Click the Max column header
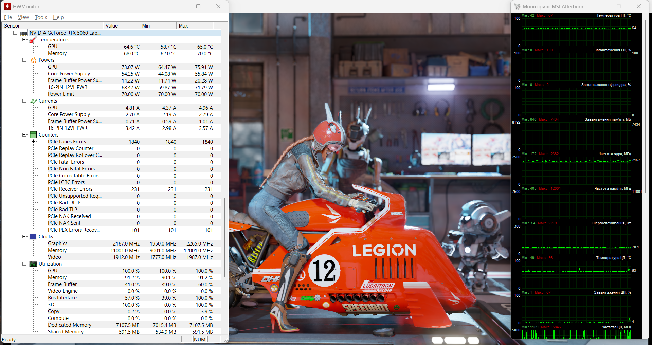 tap(195, 26)
